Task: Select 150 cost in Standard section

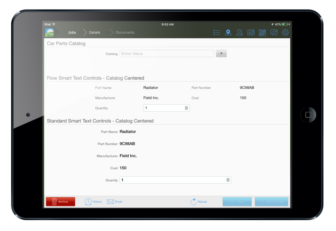Action: tap(123, 168)
